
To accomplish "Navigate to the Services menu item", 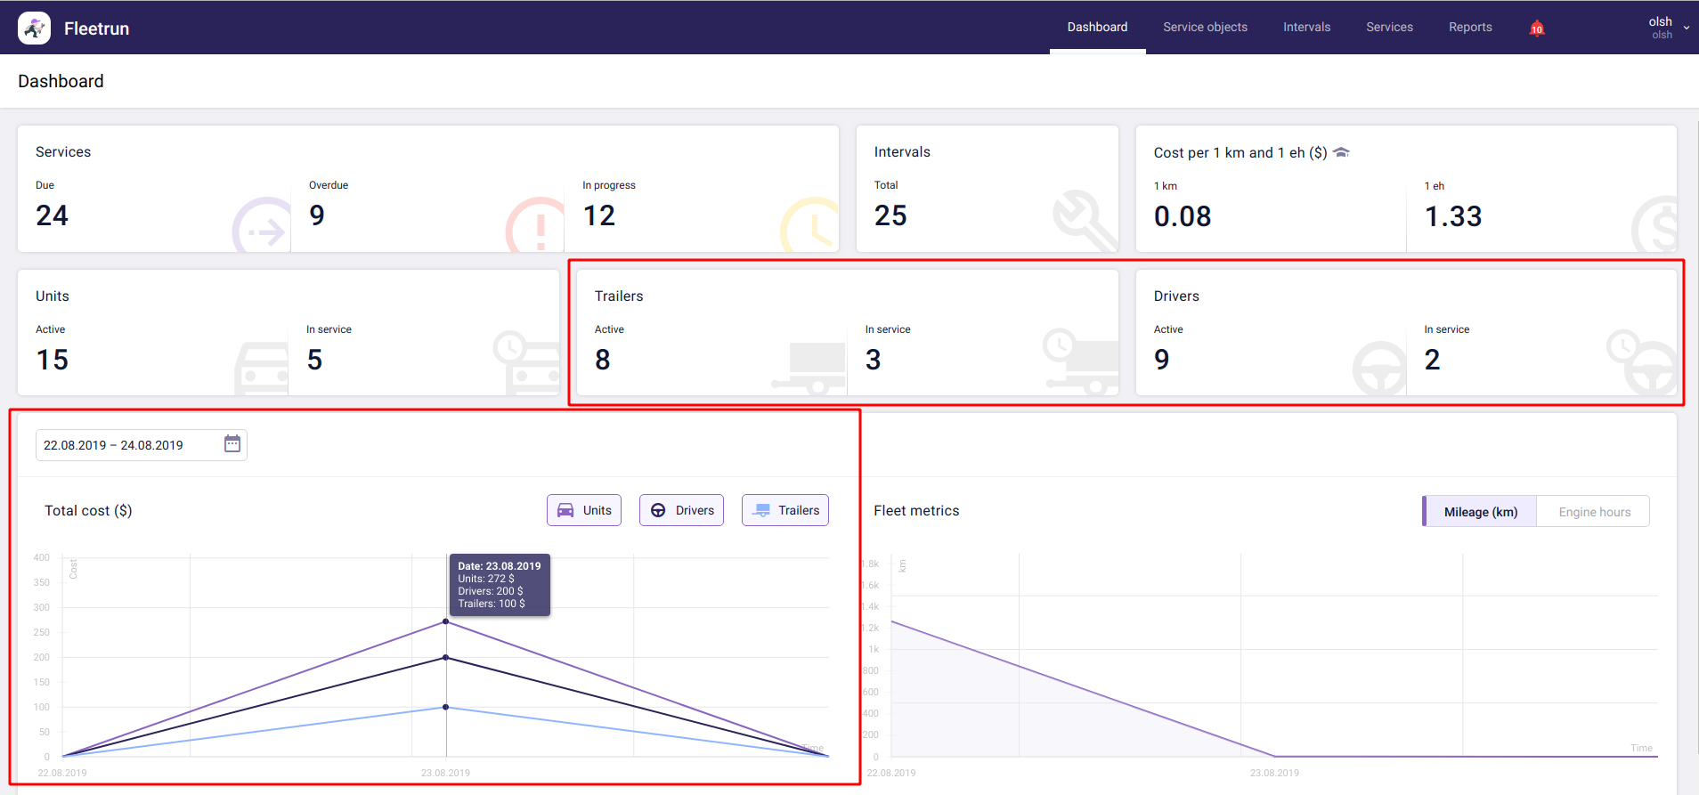I will pyautogui.click(x=1389, y=28).
